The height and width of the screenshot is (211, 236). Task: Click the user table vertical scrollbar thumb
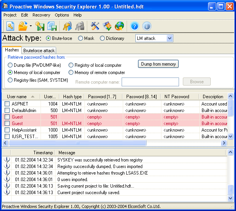(x=230, y=108)
